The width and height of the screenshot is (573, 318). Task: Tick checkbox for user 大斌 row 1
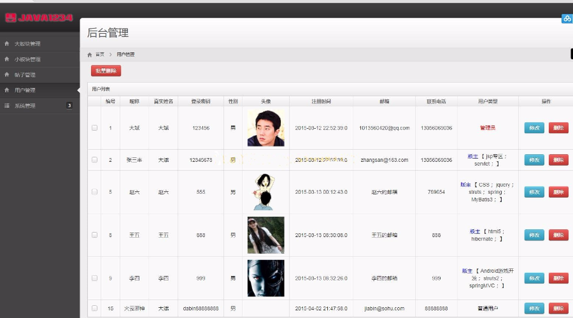(x=95, y=127)
